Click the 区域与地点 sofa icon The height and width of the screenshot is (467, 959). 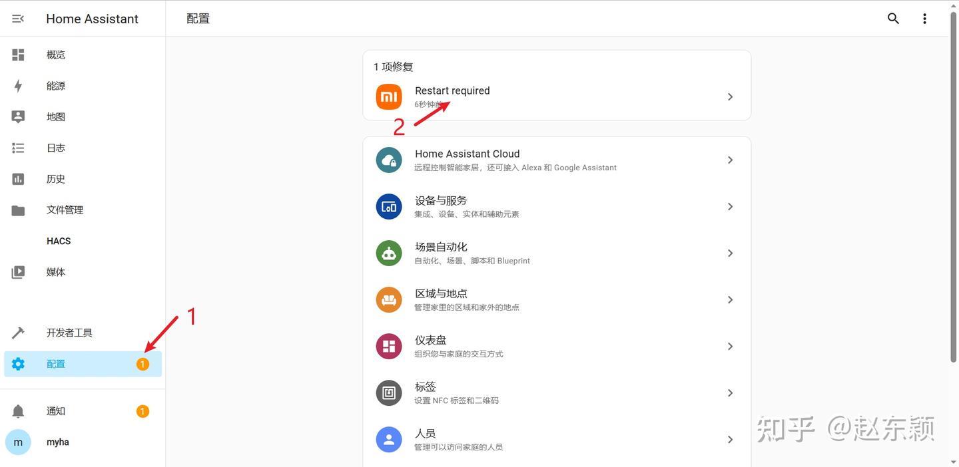coord(389,300)
